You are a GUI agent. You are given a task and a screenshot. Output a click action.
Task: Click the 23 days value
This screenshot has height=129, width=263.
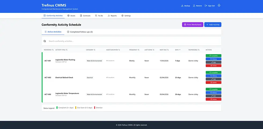178,78
